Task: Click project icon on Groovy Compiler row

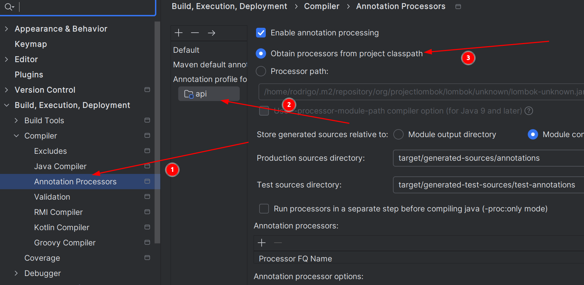Action: [147, 242]
